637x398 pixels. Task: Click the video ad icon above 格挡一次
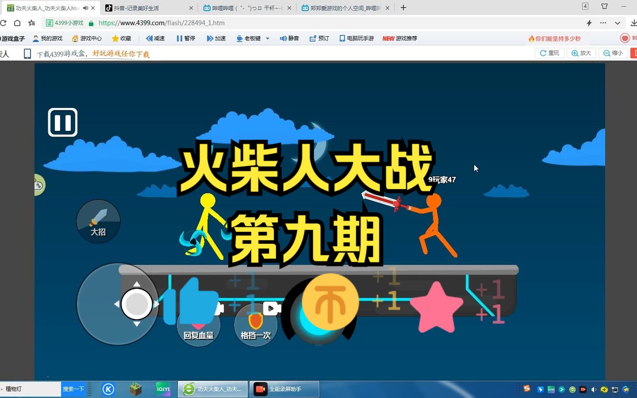click(x=272, y=308)
